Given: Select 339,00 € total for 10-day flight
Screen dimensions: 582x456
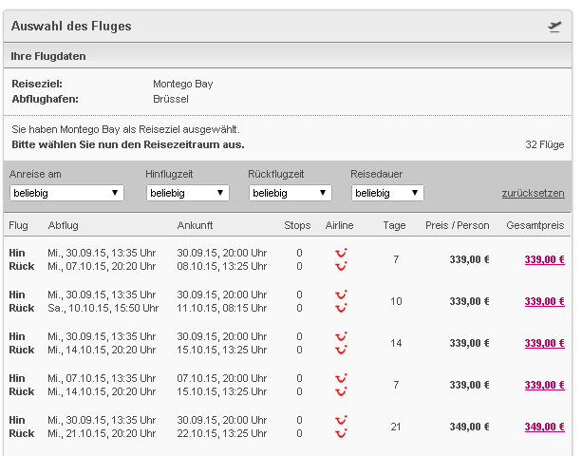Looking at the screenshot, I should (x=545, y=301).
